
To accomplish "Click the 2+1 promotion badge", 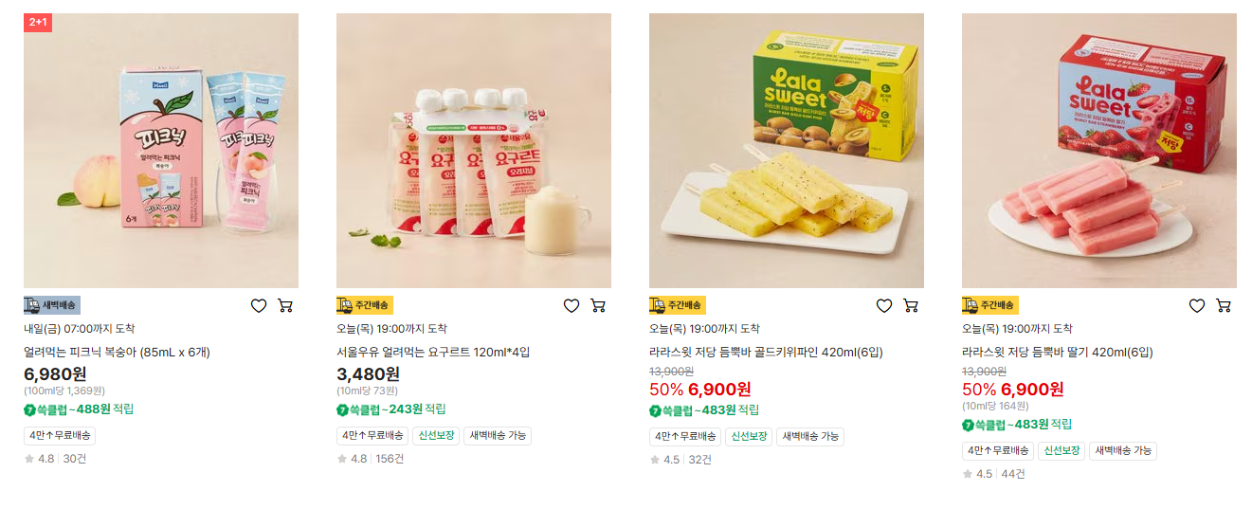I will pyautogui.click(x=38, y=22).
